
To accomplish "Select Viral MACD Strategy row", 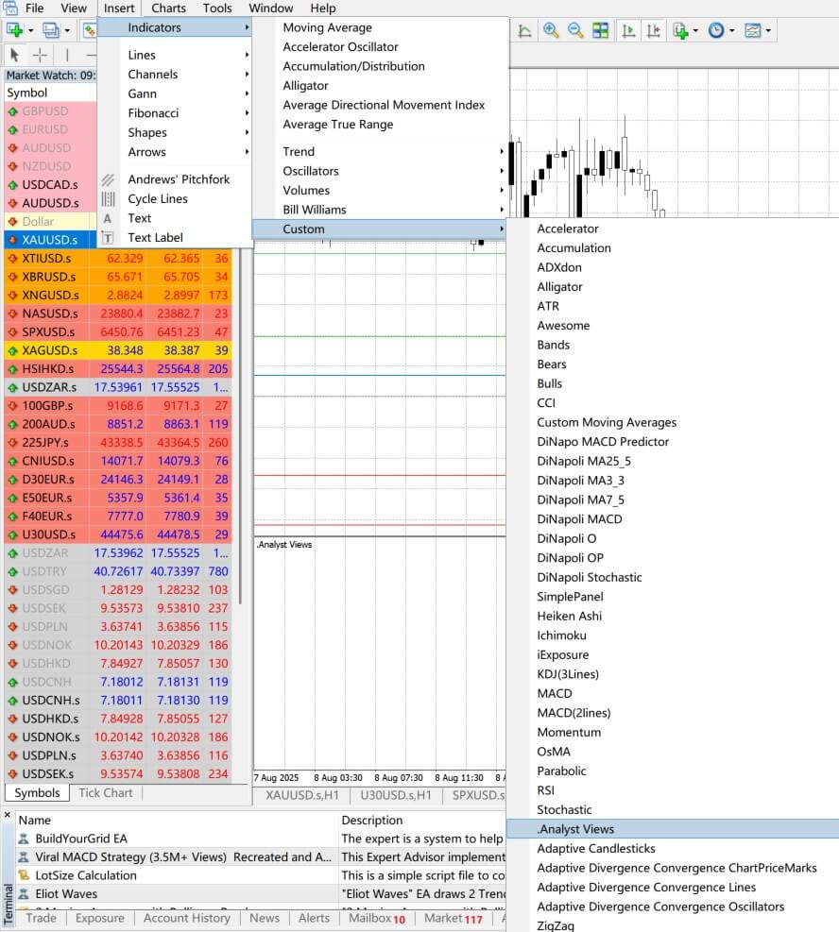I will click(x=261, y=857).
